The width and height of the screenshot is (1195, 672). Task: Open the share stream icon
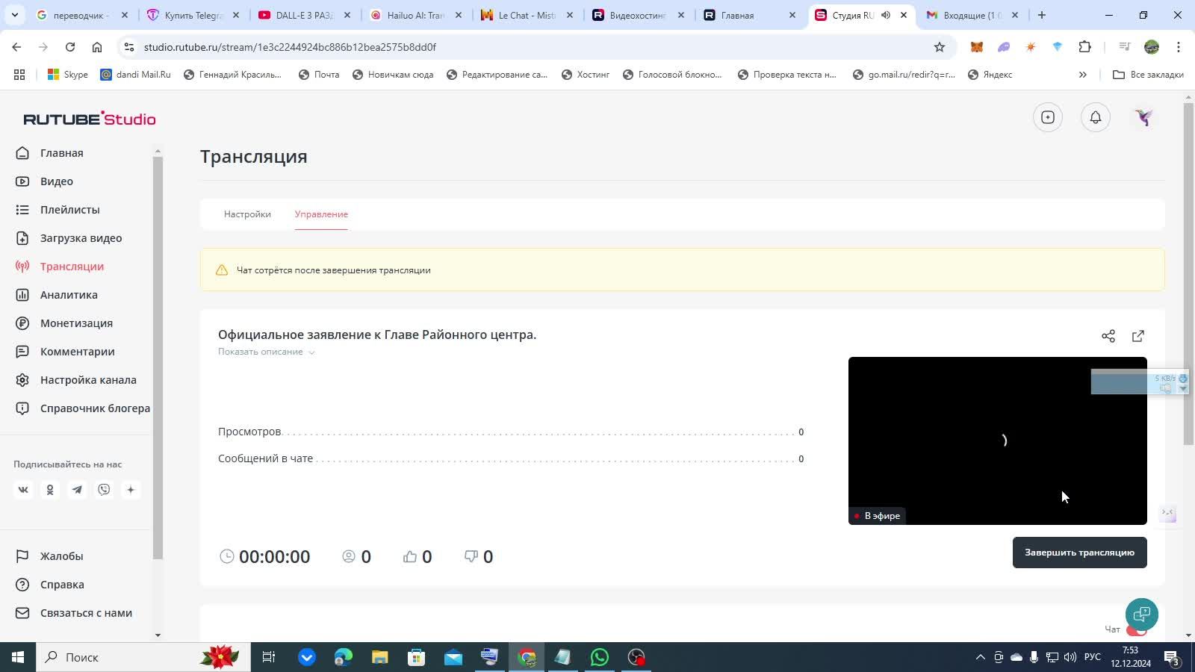1108,336
